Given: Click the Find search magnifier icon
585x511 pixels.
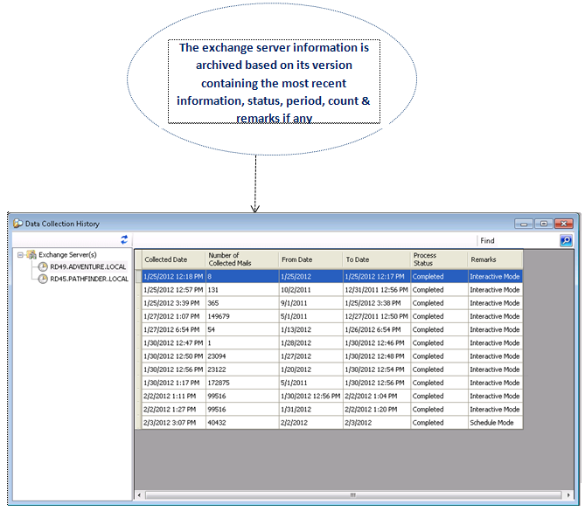Looking at the screenshot, I should [566, 241].
